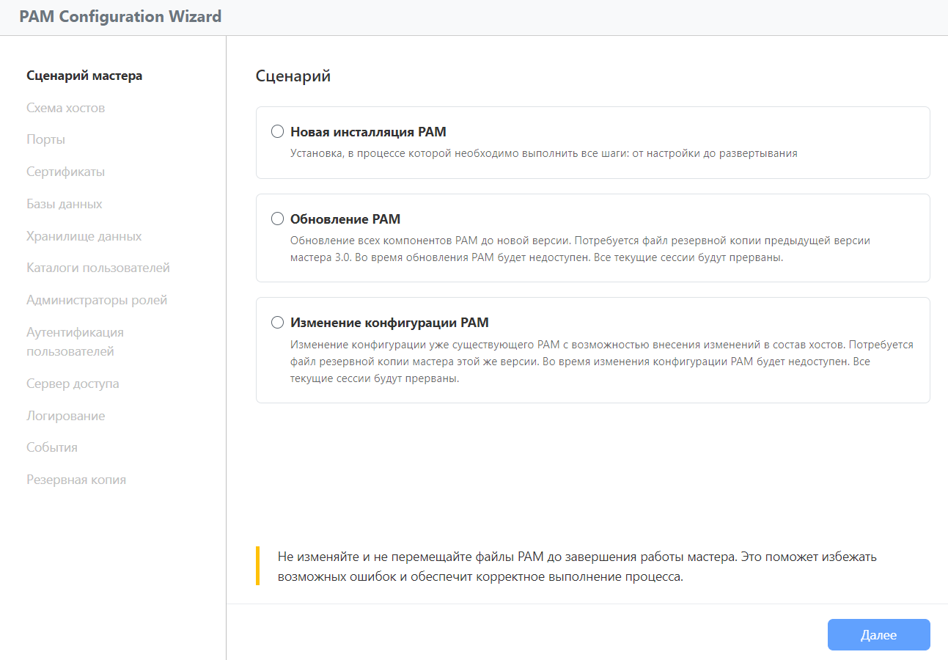This screenshot has height=660, width=948.
Task: Select the События step
Action: point(52,447)
